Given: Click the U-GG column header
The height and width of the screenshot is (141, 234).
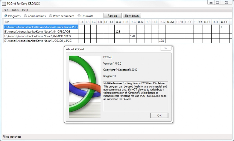Looking at the screenshot, I should [224, 22].
